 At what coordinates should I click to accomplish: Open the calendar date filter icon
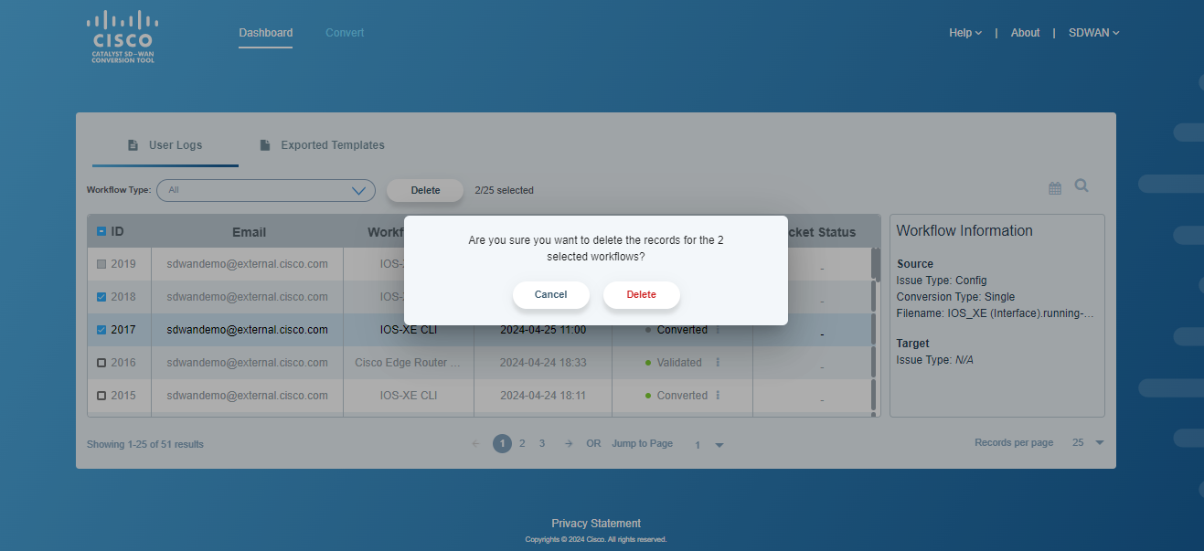coord(1055,188)
